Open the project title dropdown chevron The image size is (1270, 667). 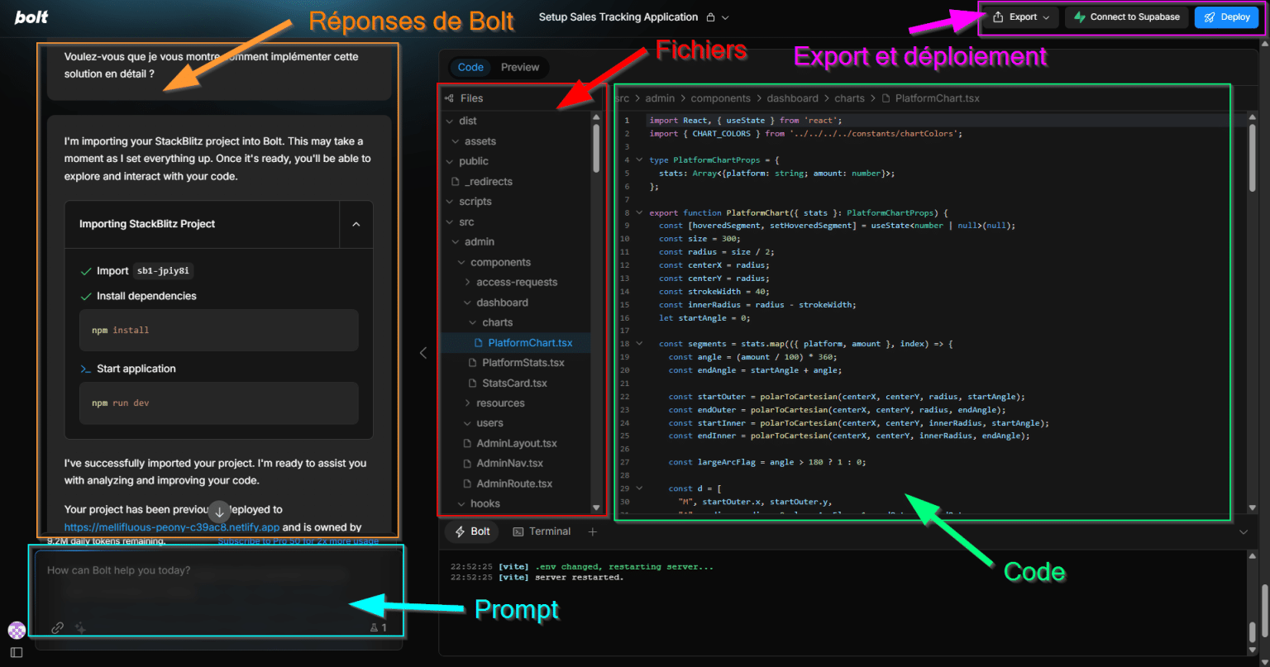pos(725,17)
